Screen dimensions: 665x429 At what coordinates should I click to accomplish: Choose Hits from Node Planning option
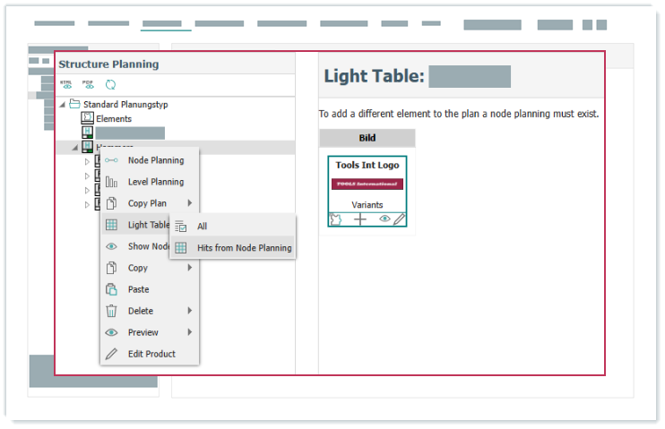coord(244,248)
